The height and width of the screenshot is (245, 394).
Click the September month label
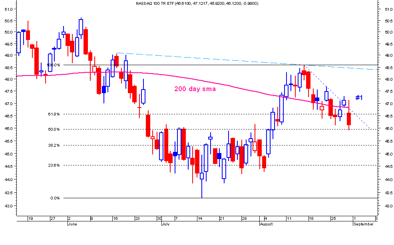click(x=363, y=224)
